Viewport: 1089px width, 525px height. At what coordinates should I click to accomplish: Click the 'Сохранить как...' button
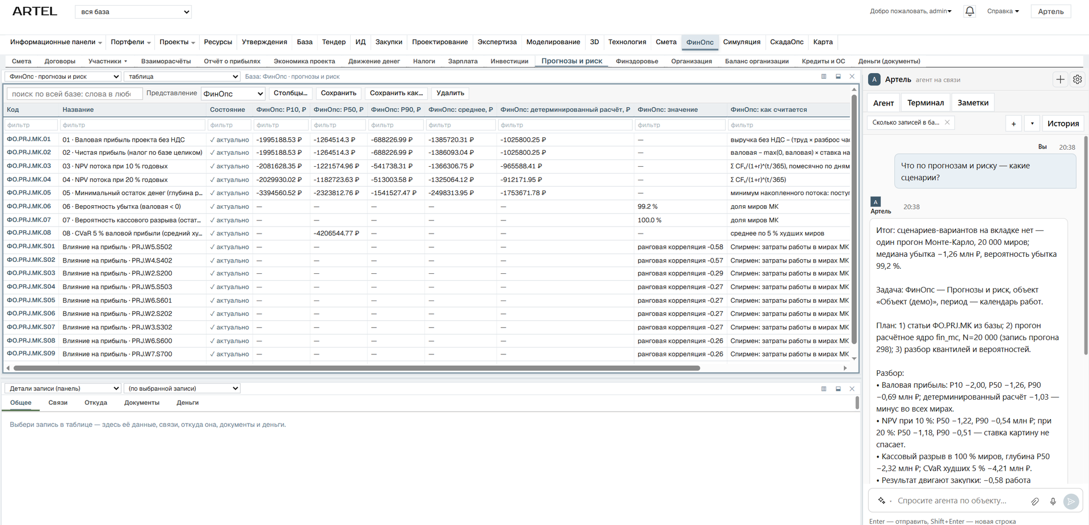(x=396, y=93)
